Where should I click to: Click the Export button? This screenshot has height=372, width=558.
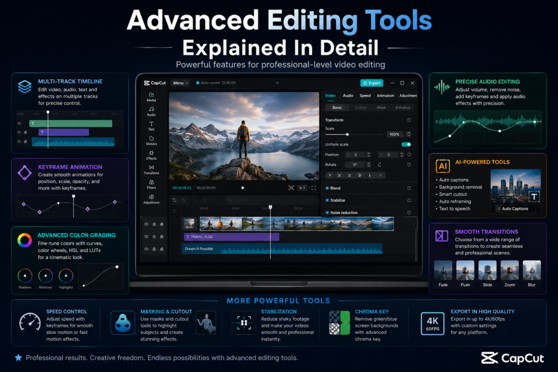point(372,83)
